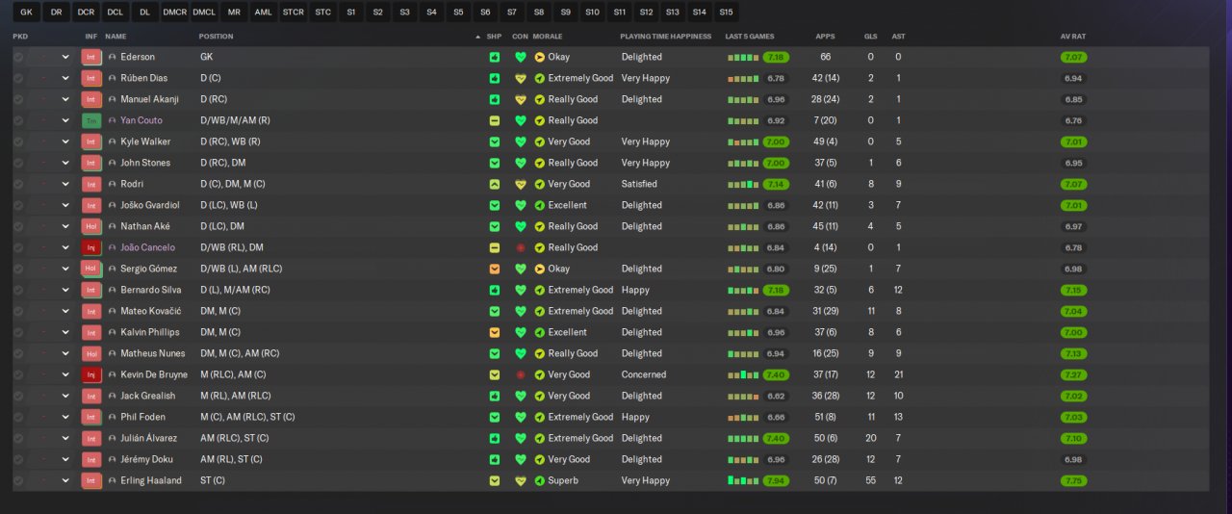Screen dimensions: 1232x514
Task: Sort by the Apps column header
Action: tap(825, 37)
